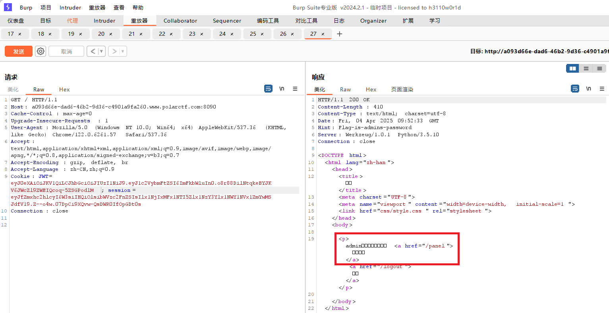Close Repeater tab 22
The image size is (609, 313).
pyautogui.click(x=171, y=34)
